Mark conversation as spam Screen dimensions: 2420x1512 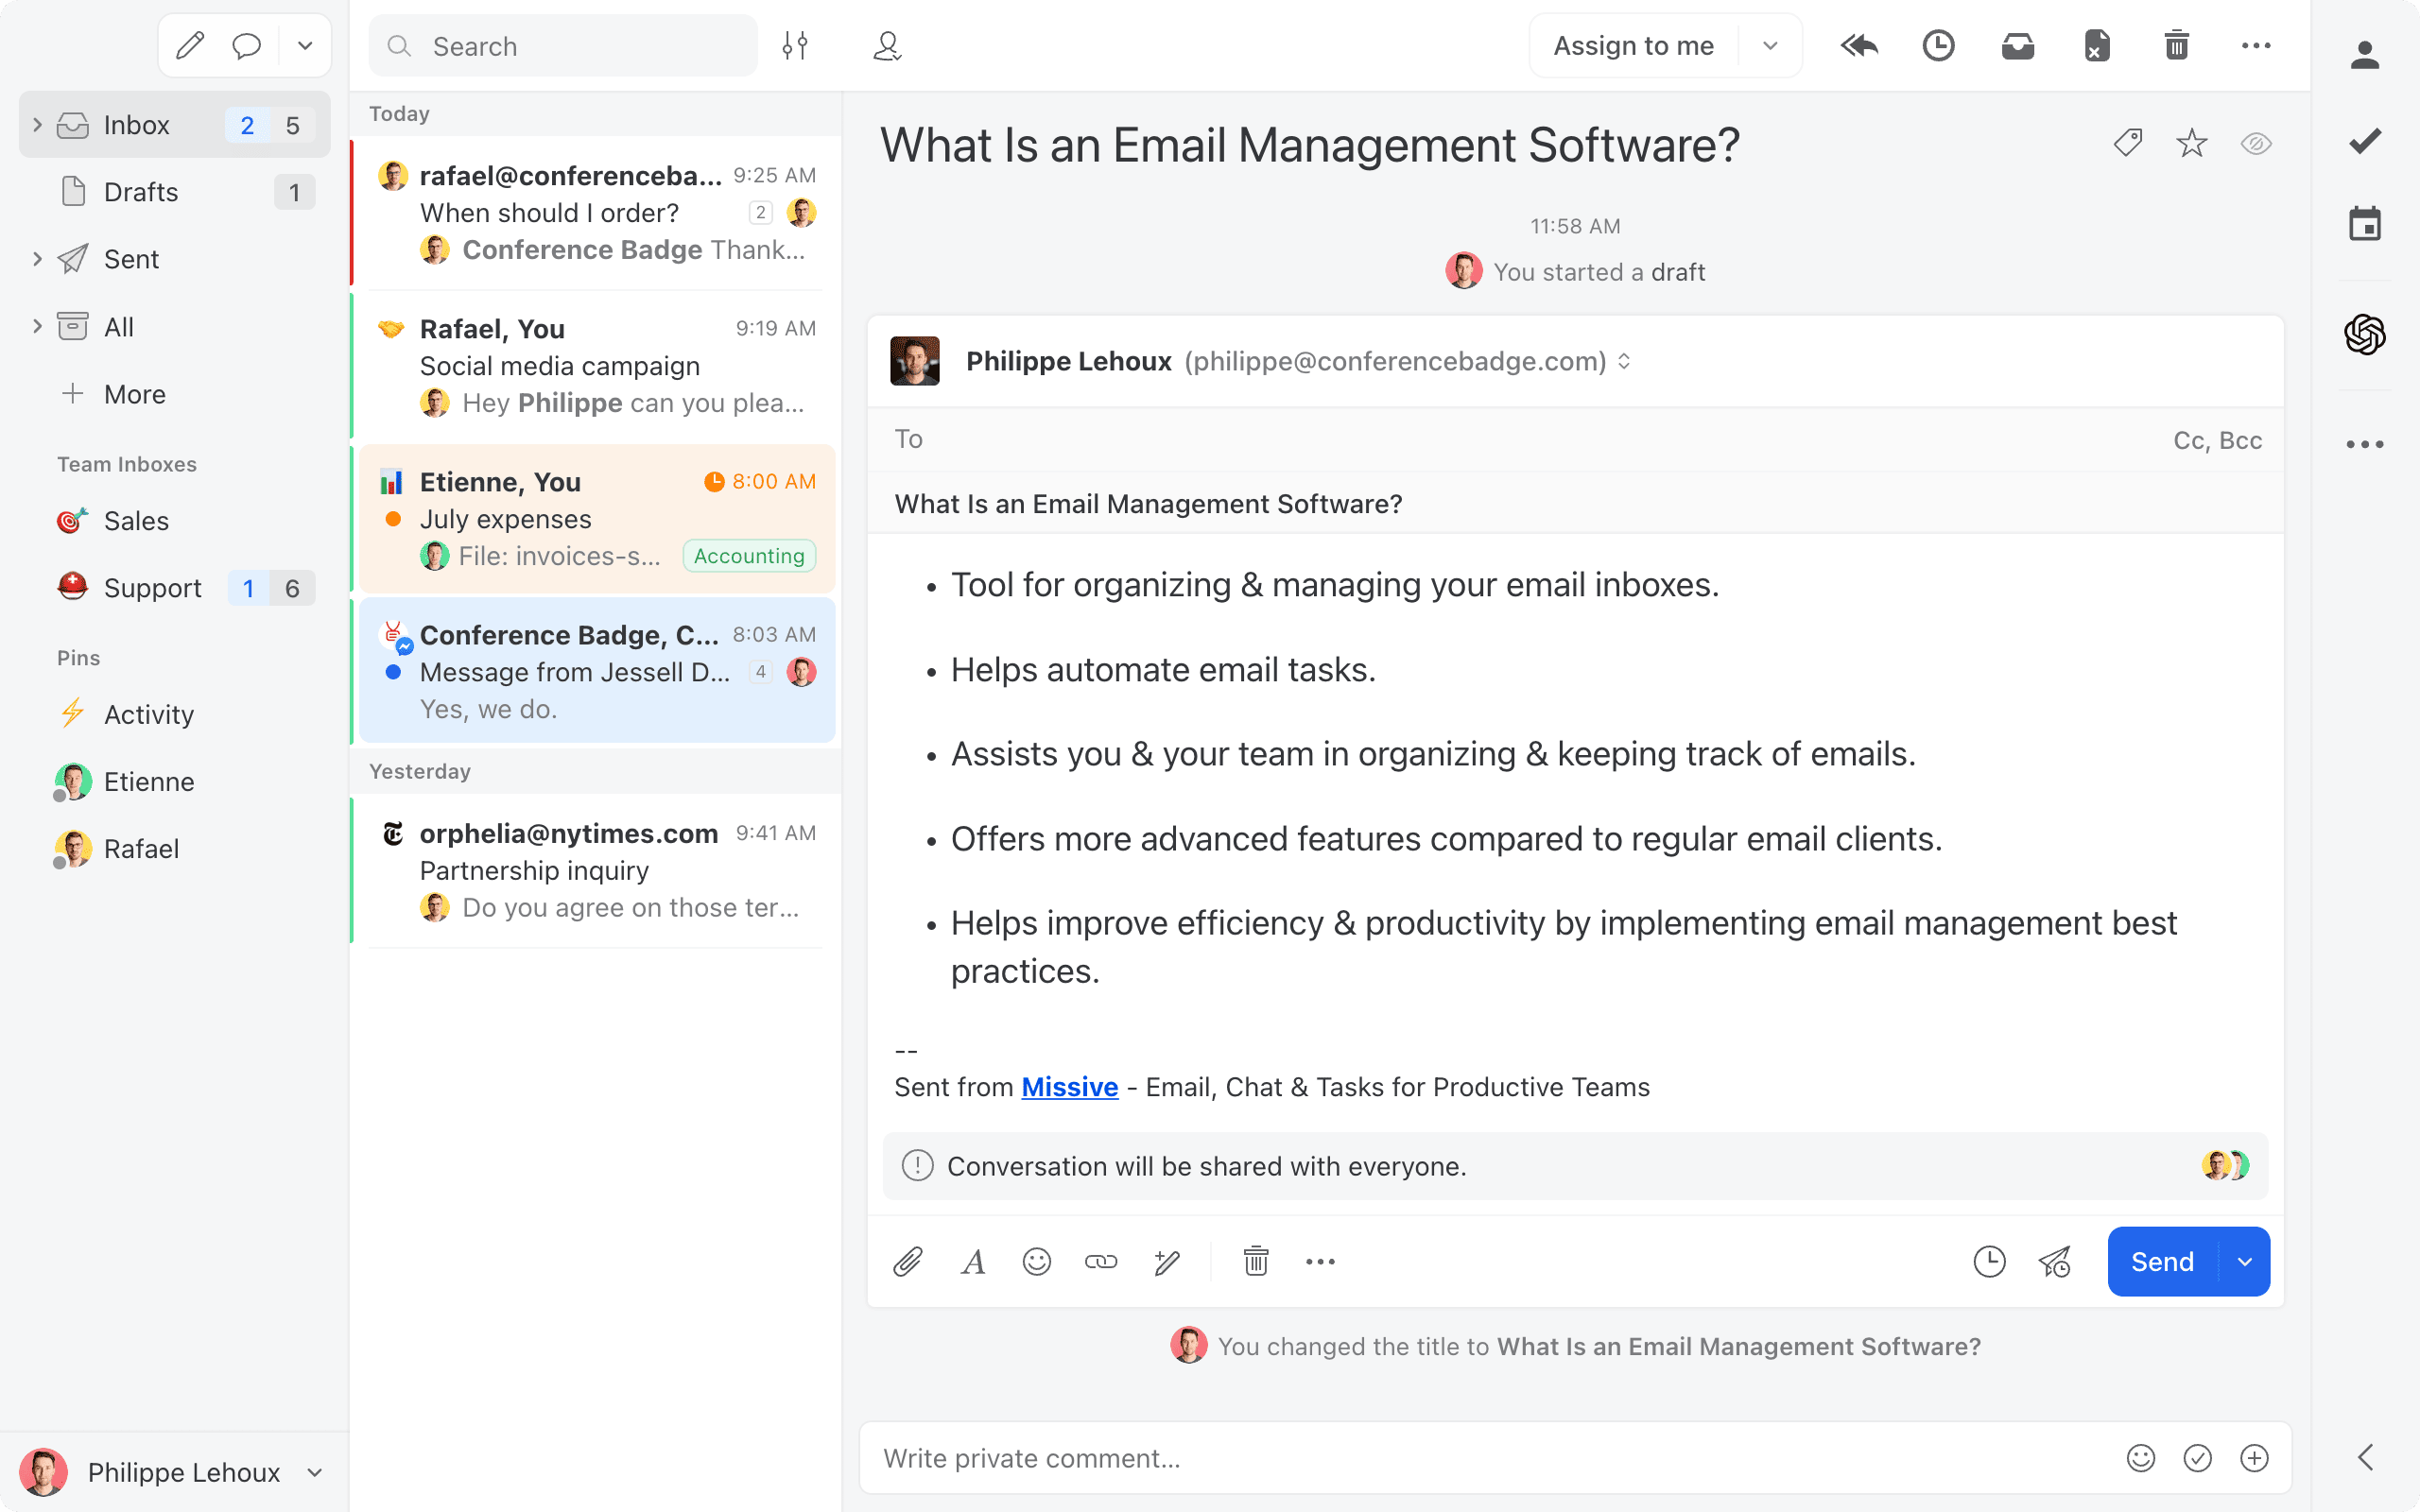(2097, 45)
